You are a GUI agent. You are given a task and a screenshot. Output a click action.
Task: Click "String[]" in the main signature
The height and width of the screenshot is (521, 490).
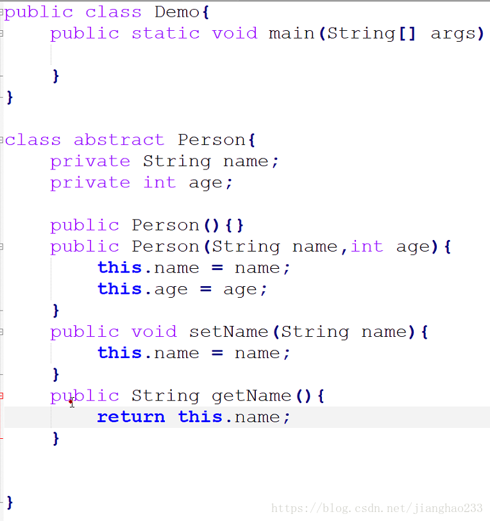coord(371,34)
